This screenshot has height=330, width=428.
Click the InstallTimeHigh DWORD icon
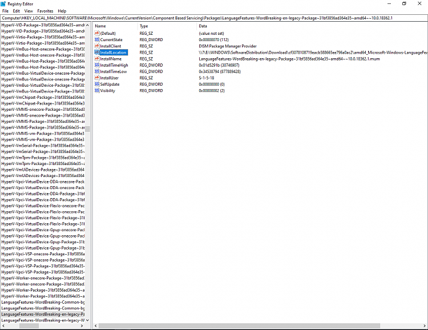point(97,65)
